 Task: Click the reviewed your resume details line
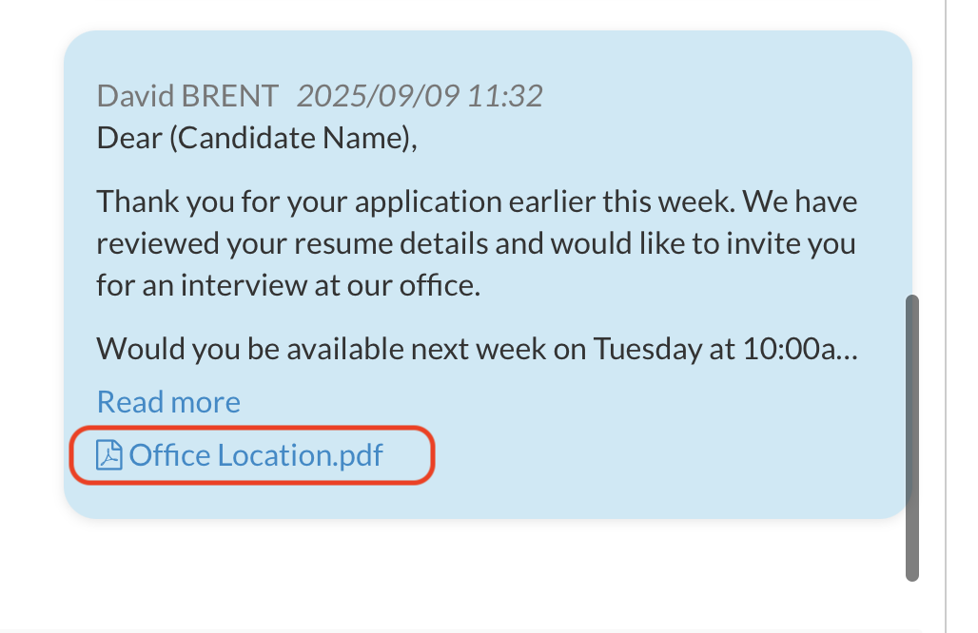[x=476, y=243]
